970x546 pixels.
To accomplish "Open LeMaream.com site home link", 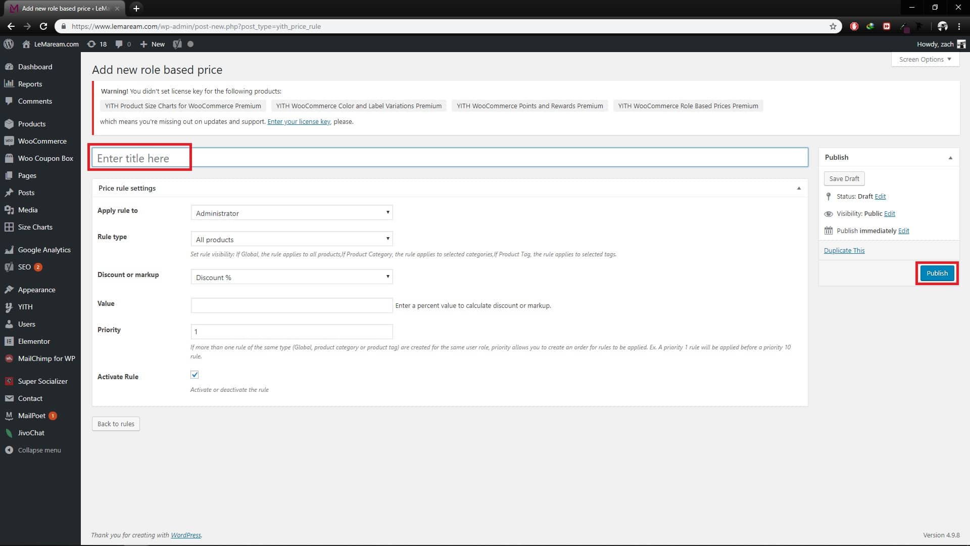I will click(51, 44).
